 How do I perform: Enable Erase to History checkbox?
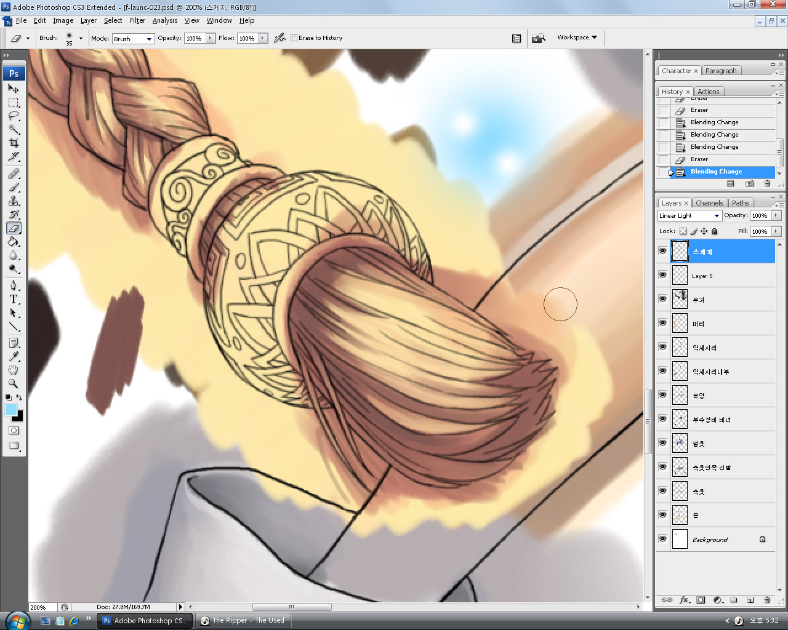(x=294, y=38)
